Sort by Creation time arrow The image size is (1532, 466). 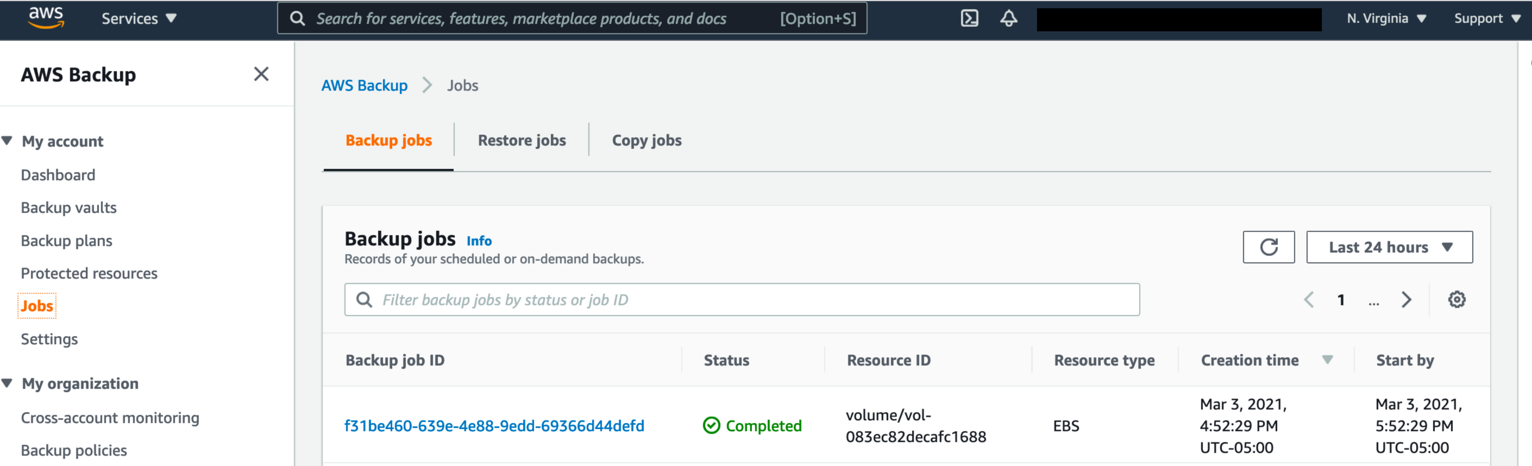point(1327,360)
